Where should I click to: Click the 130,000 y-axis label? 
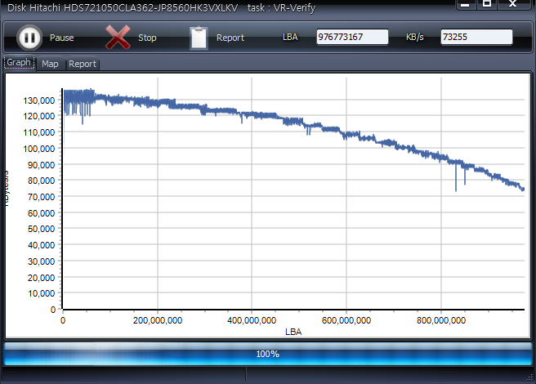click(40, 100)
